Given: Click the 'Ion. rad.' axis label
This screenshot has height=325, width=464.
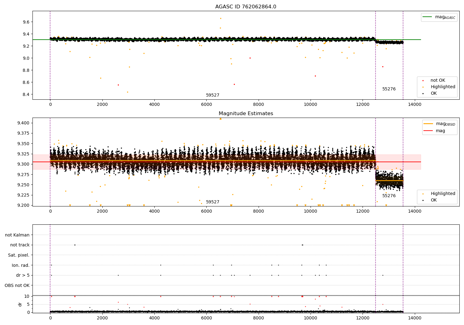Looking at the screenshot, I should 21,265.
